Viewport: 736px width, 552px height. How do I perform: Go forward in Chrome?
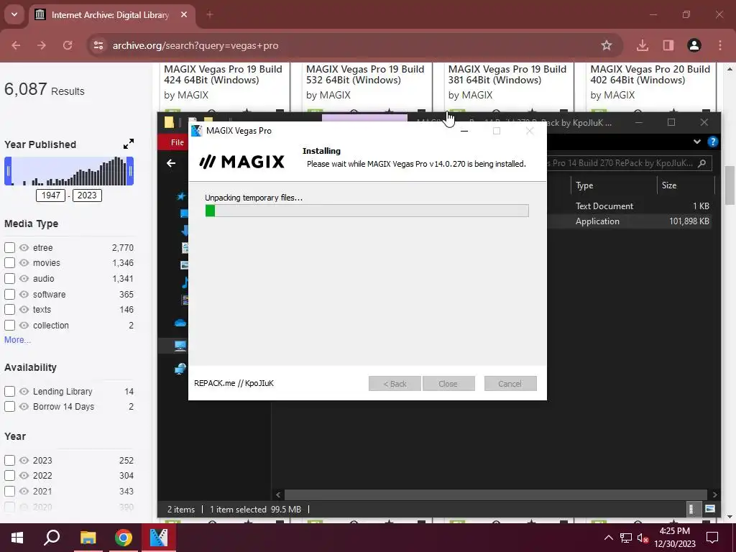[42, 45]
